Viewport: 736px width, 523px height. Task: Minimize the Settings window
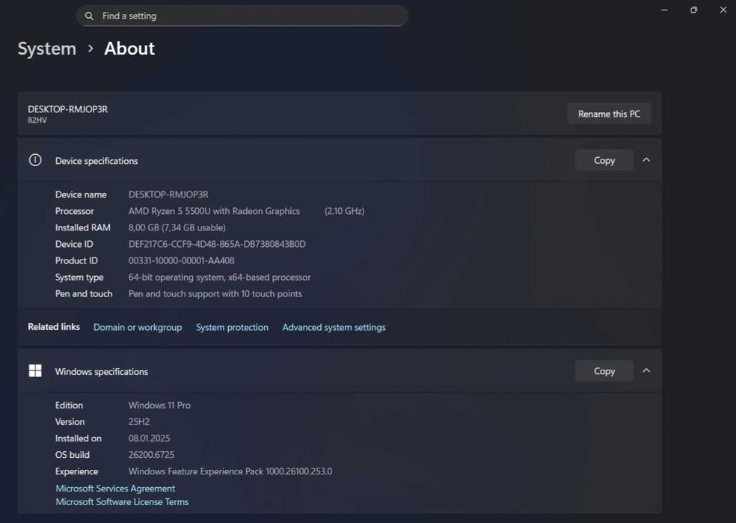(x=664, y=10)
